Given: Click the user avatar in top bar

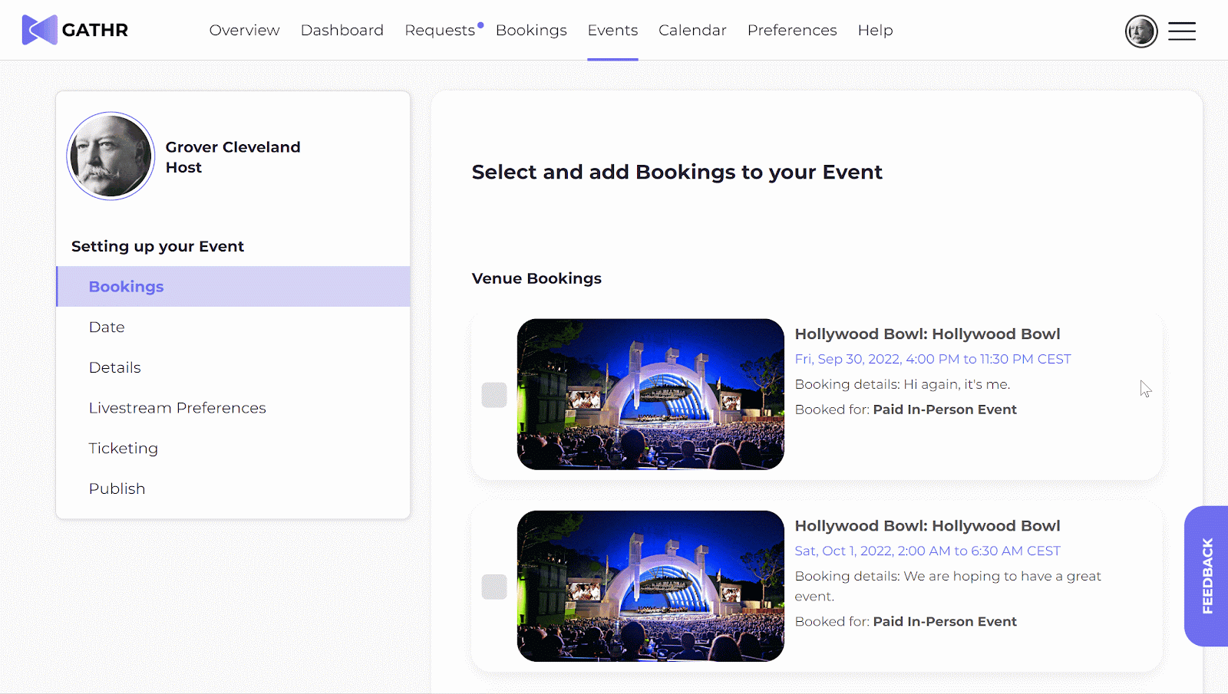Looking at the screenshot, I should coord(1141,31).
